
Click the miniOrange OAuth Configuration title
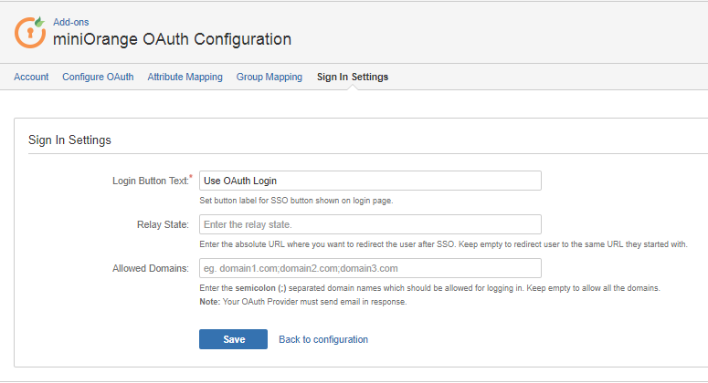172,39
